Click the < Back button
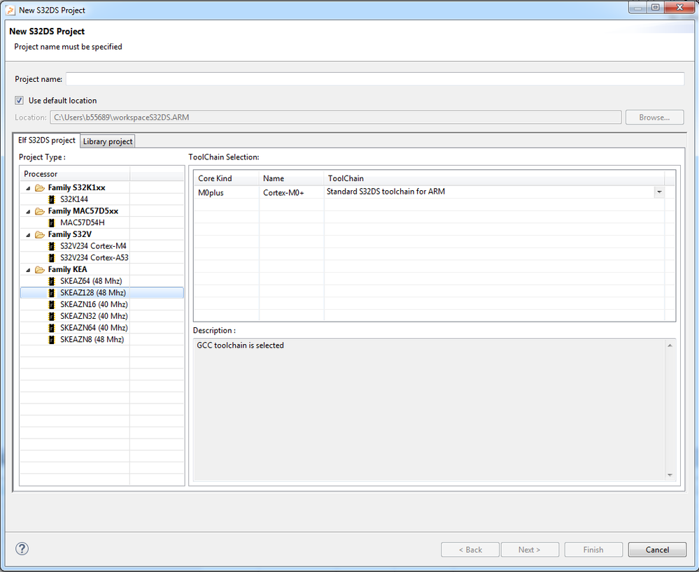Screen dimensions: 699x572 [x=470, y=550]
